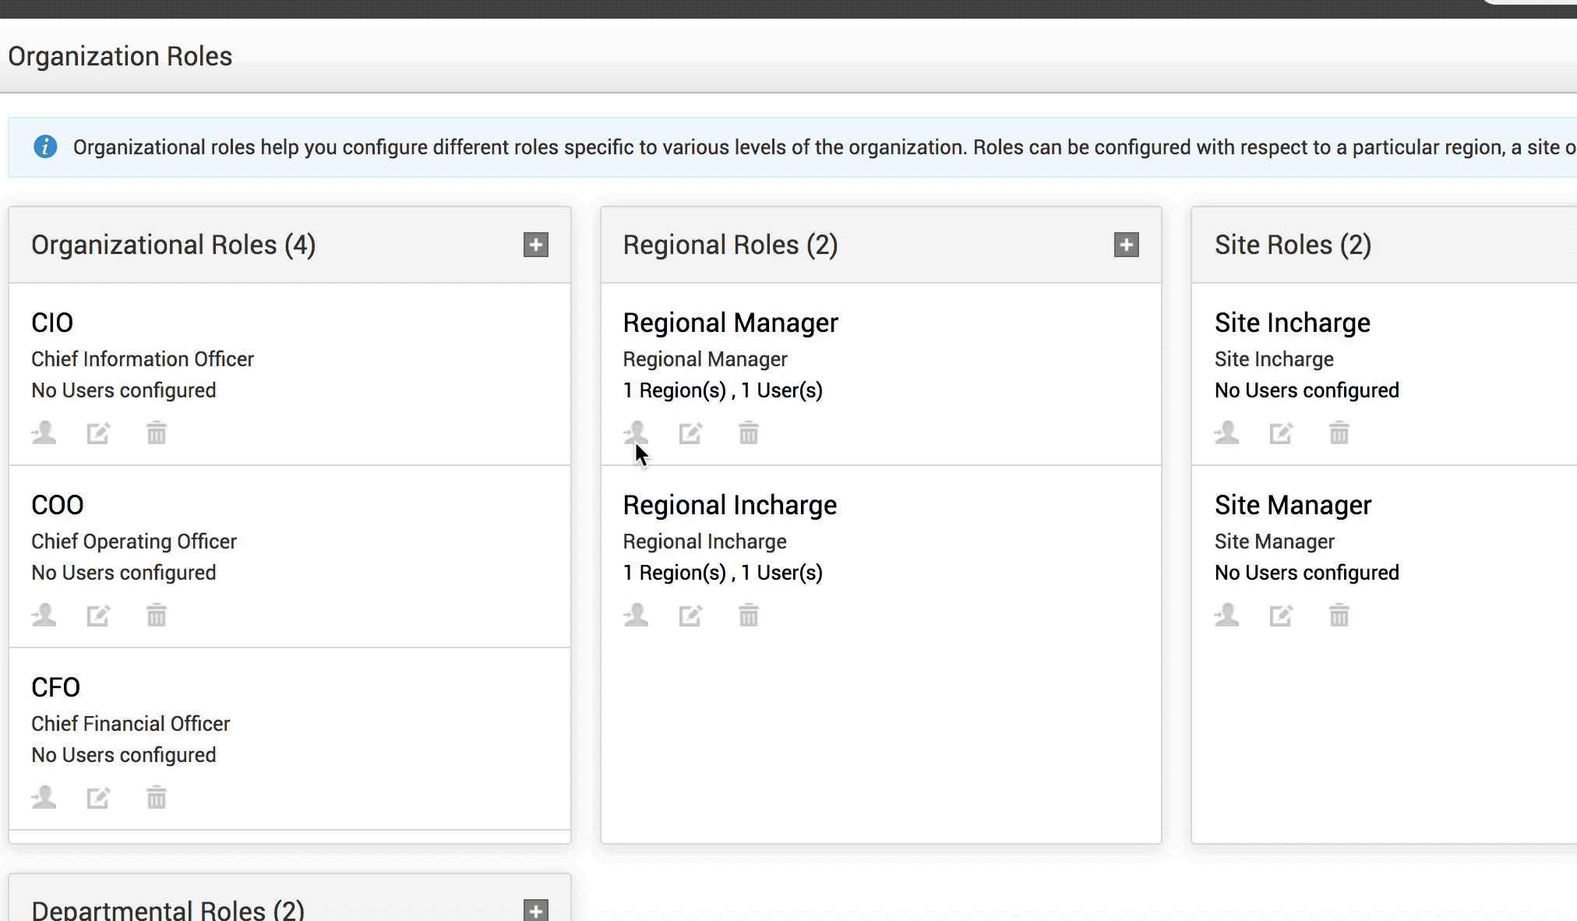Image resolution: width=1577 pixels, height=921 pixels.
Task: Delete the Regional Manager role
Action: [749, 432]
